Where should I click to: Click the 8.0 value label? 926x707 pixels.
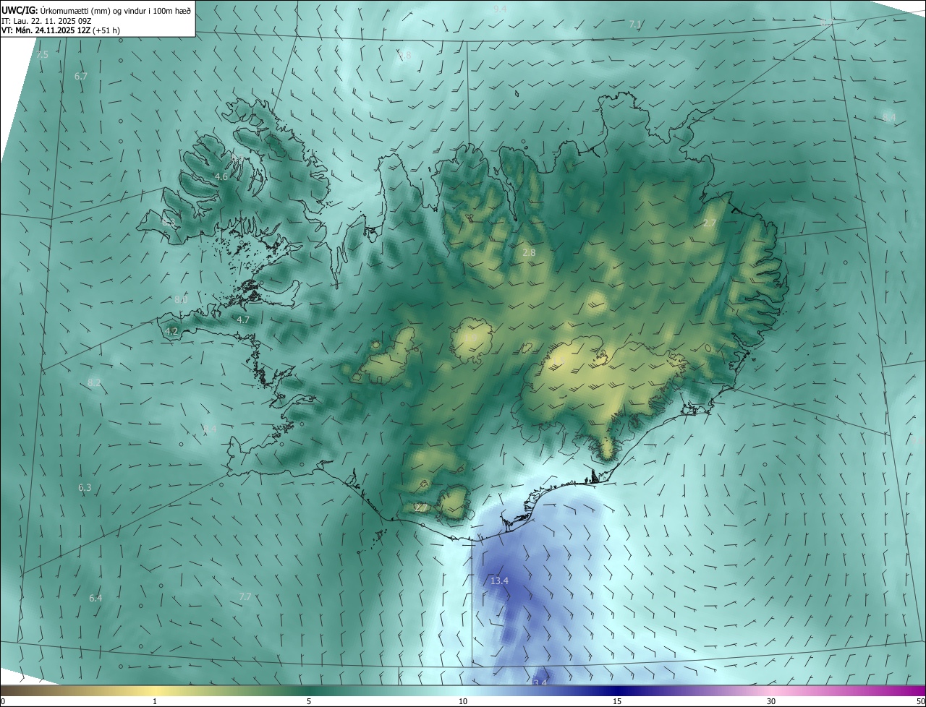[180, 299]
